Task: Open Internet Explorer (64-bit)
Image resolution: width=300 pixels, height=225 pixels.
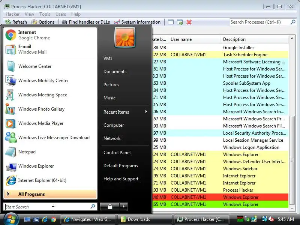Action: (x=50, y=180)
